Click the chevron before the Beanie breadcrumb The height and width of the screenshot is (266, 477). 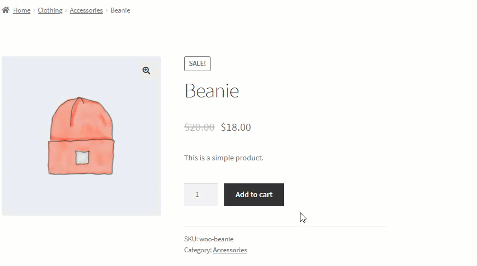pyautogui.click(x=106, y=10)
